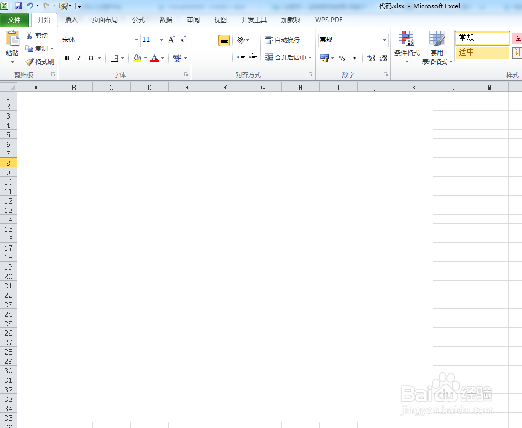This screenshot has width=522, height=428.
Task: Open the font name dropdown 宋体
Action: coord(137,40)
